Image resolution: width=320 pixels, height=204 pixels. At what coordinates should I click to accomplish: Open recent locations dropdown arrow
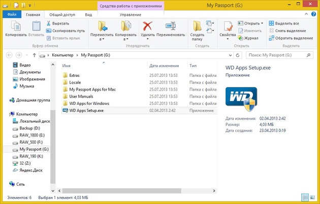pyautogui.click(x=27, y=55)
